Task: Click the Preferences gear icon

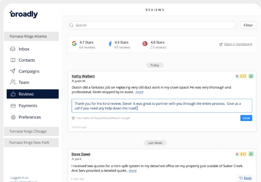Action: (13, 117)
